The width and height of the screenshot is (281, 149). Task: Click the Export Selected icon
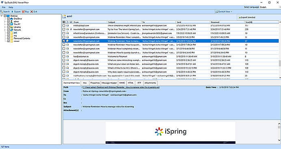click(x=239, y=17)
